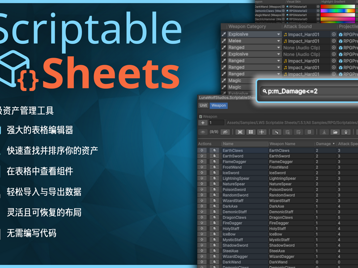Click the Highlight Gradient column header
Viewport: 358px width, 268px height.
[337, 2]
